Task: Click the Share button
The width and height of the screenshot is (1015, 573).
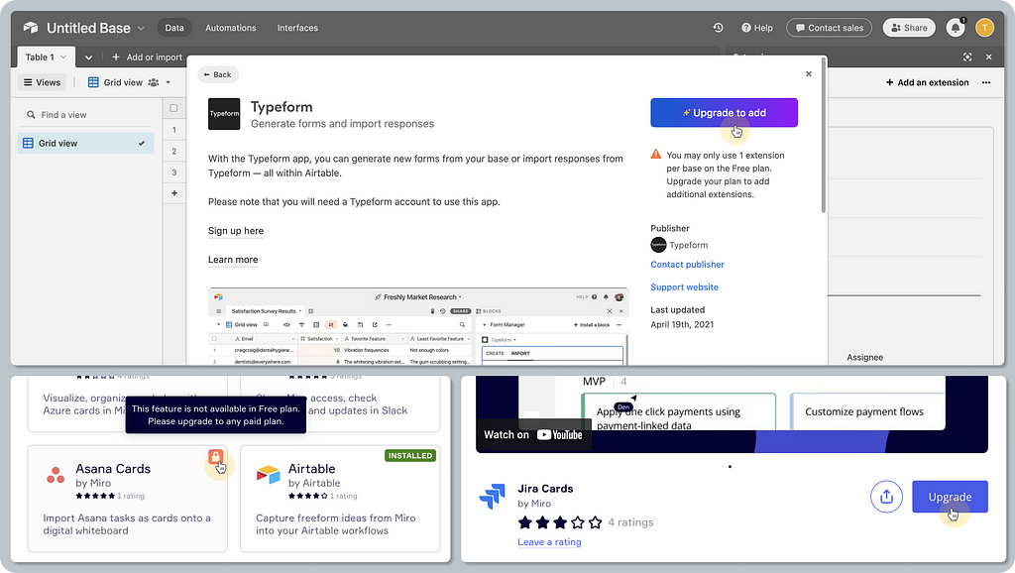Action: coord(909,28)
